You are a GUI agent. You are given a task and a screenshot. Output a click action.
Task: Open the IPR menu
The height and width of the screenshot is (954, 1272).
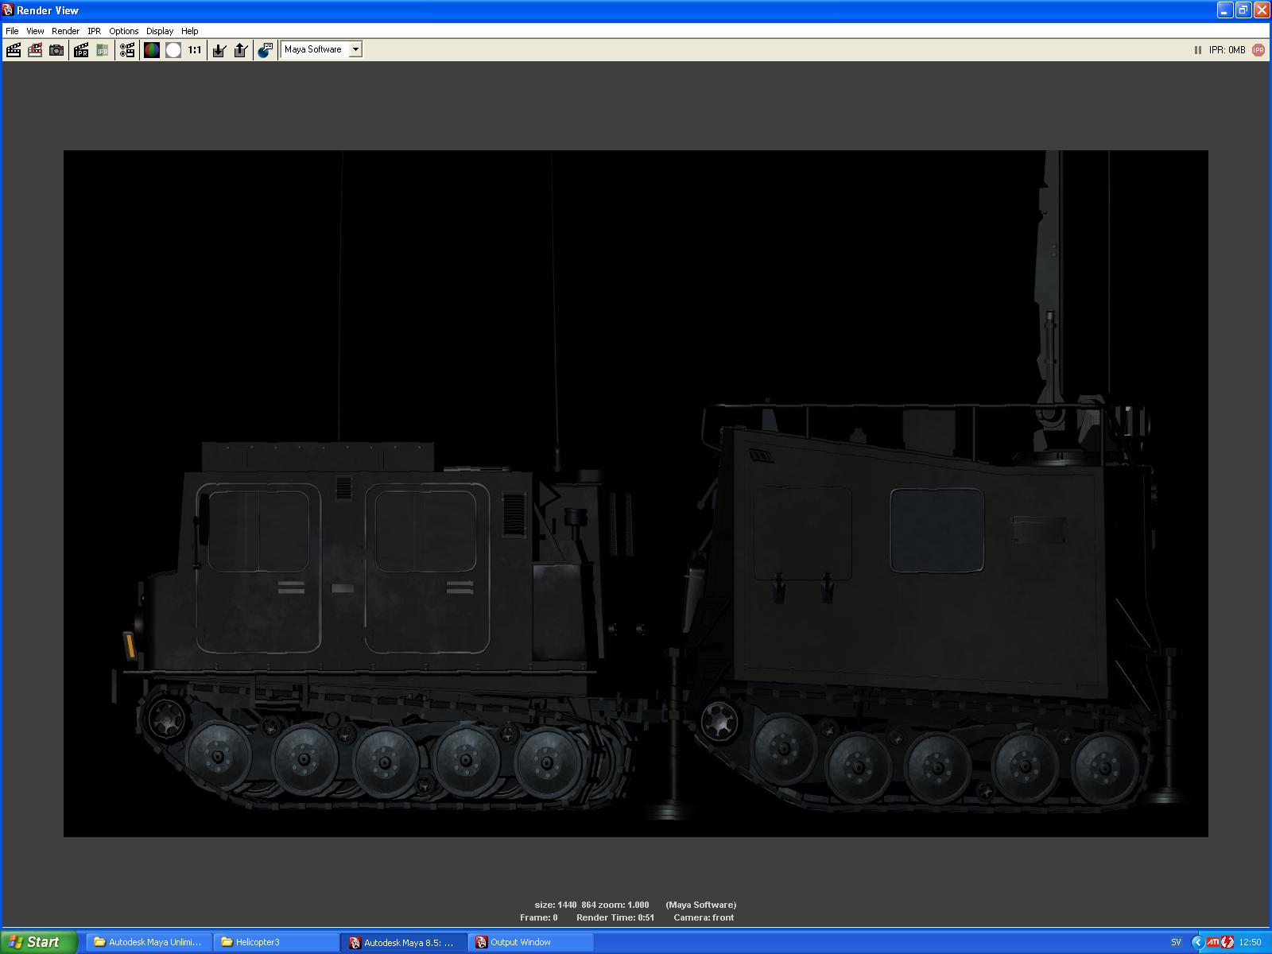(x=94, y=31)
